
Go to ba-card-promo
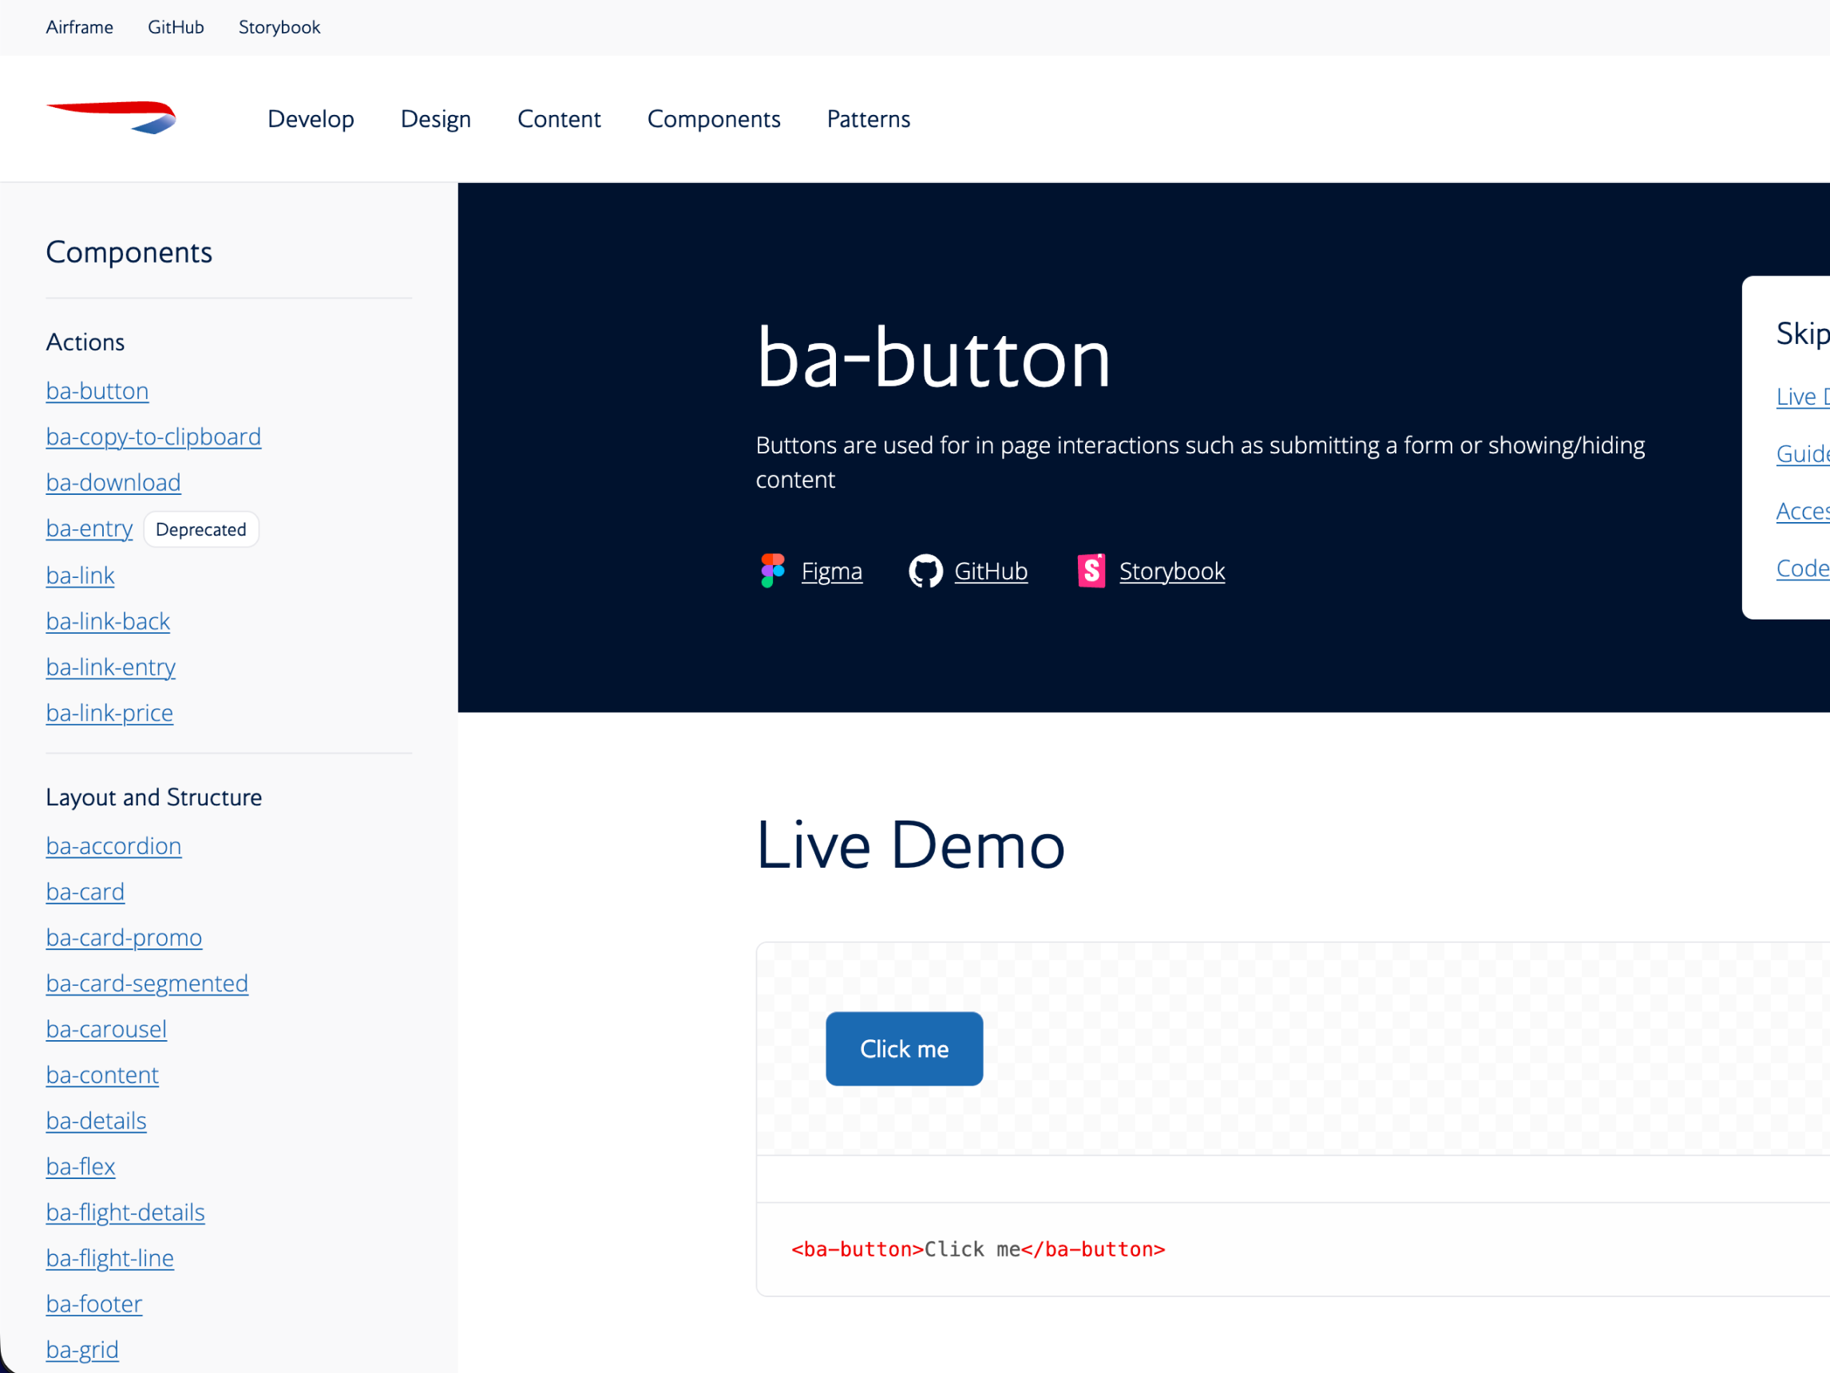click(124, 937)
